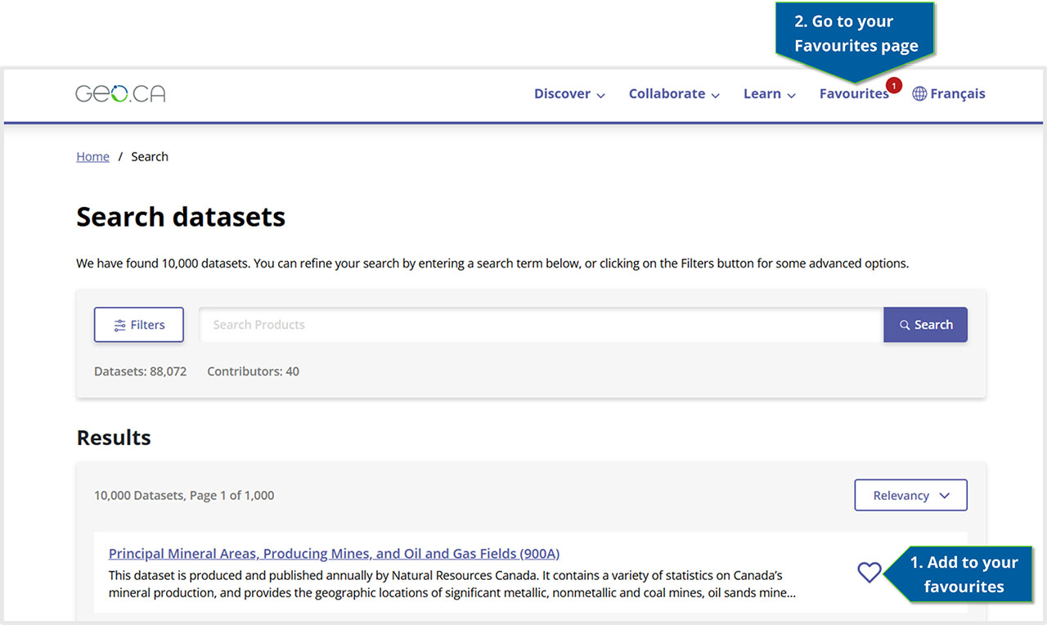Select Français to switch language

957,93
